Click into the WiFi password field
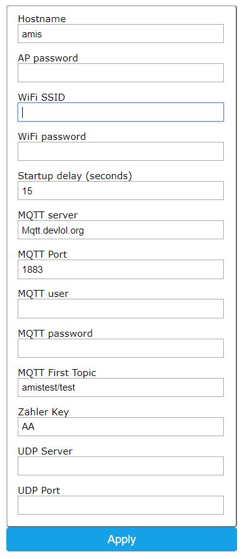The width and height of the screenshot is (244, 559). tap(121, 151)
